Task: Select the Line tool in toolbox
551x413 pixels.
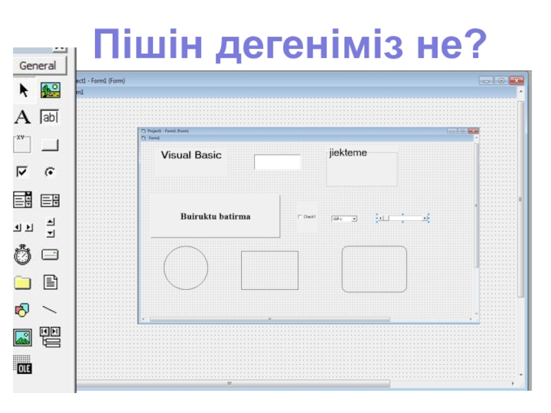Action: (50, 310)
